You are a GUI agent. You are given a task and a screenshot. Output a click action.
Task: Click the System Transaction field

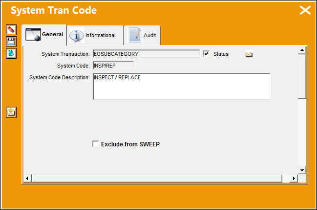point(147,54)
